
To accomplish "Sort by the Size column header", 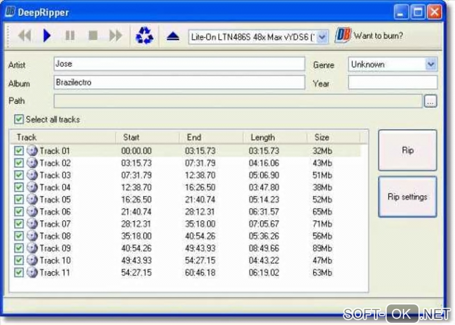I will click(333, 137).
